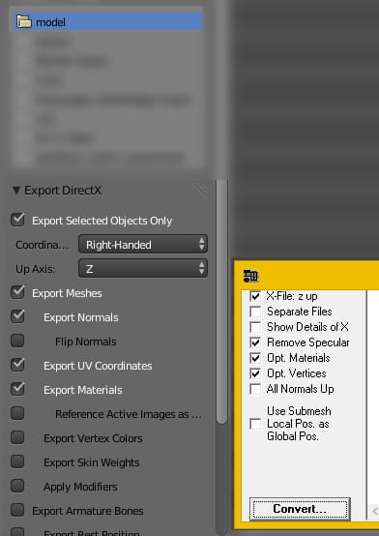Click the panel drag grip beside Export DirectX

point(200,189)
